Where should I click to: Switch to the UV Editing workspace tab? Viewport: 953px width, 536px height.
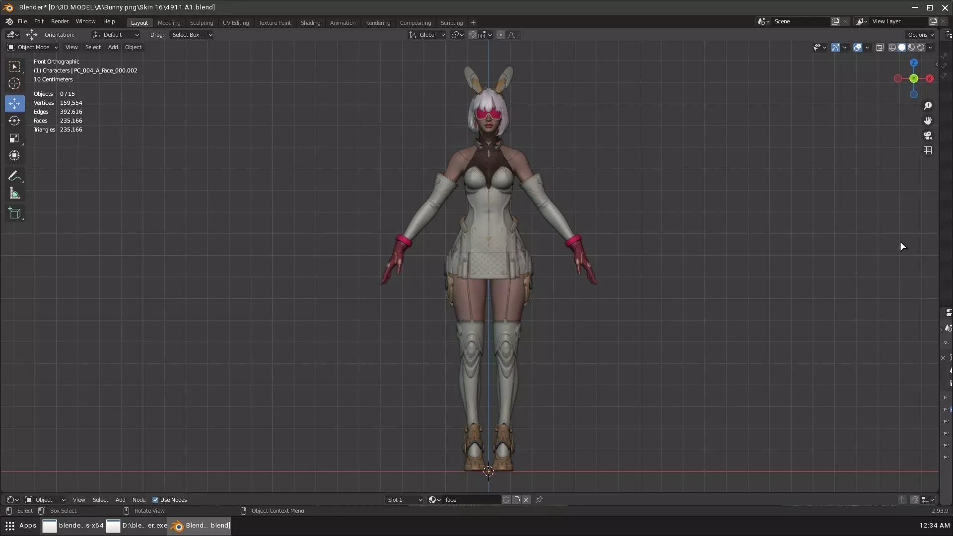coord(236,23)
